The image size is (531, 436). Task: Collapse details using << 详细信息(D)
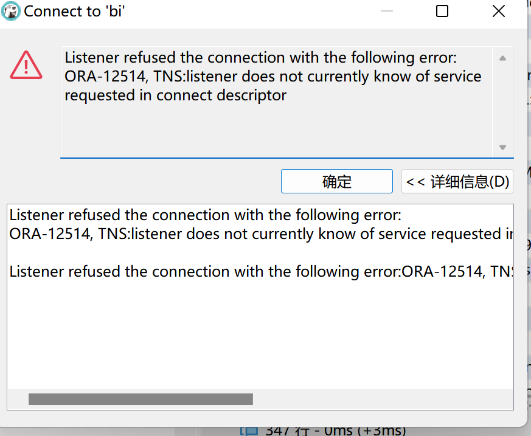click(457, 181)
